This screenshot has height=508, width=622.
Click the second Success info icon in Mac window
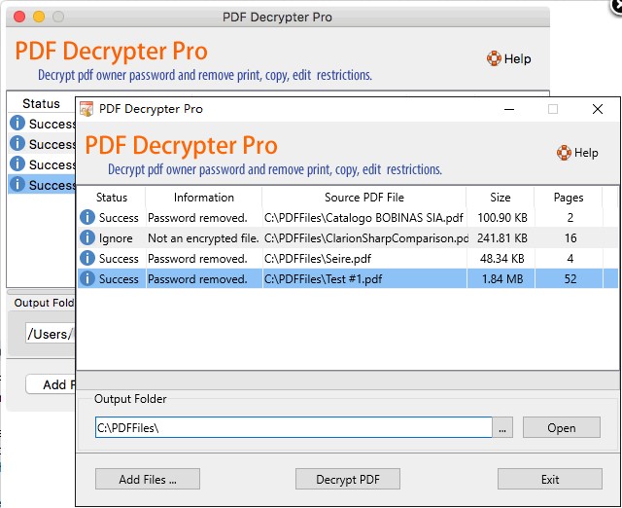[x=17, y=143]
